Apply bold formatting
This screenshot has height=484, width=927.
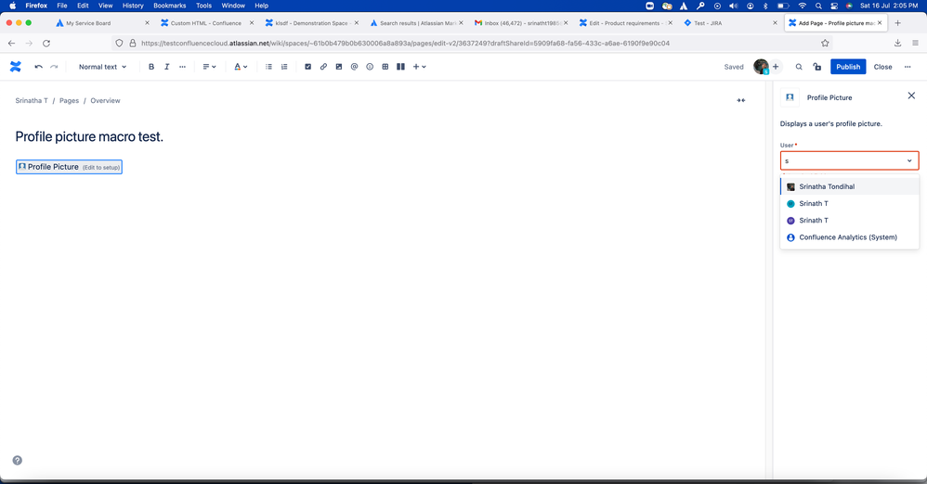[151, 67]
